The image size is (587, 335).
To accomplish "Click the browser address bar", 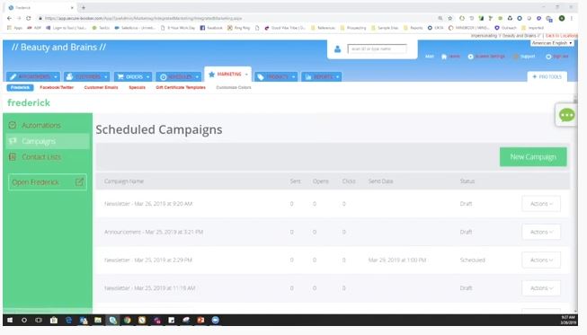I will click(x=236, y=18).
